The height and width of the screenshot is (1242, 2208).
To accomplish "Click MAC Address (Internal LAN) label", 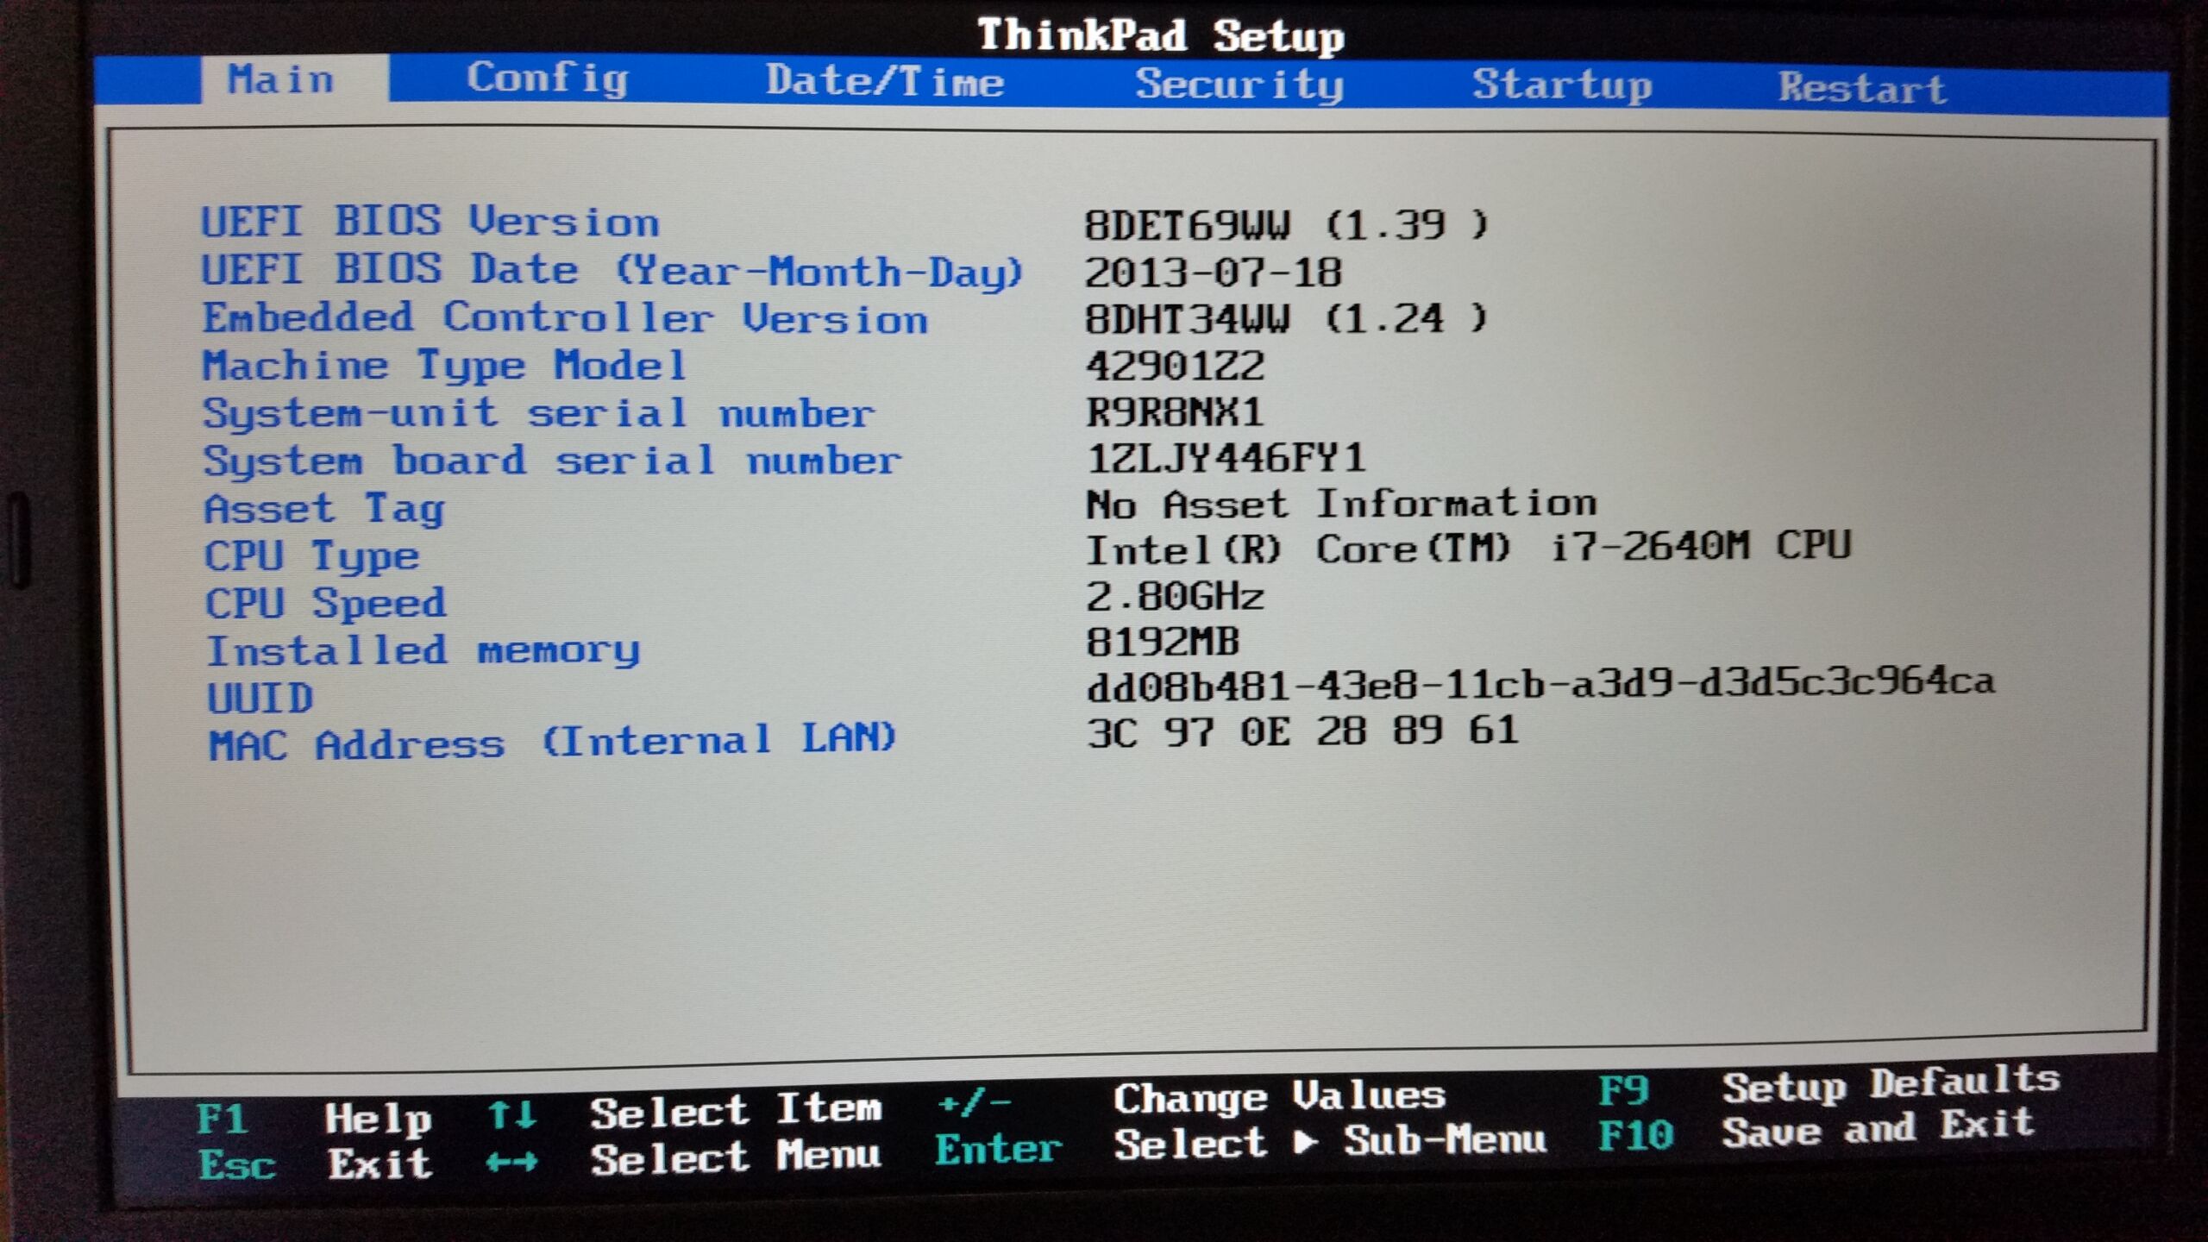I will click(x=553, y=742).
